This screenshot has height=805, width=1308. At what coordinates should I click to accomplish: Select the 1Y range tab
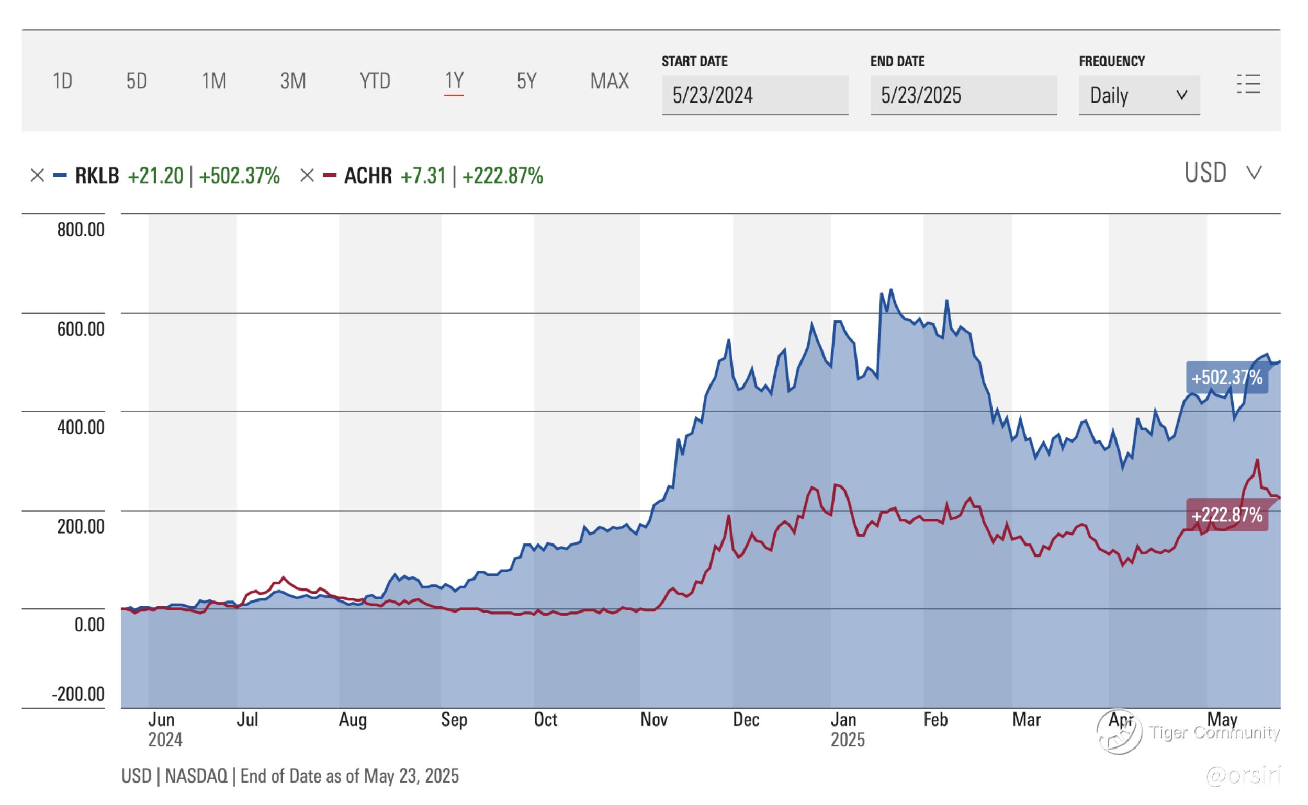[x=454, y=82]
